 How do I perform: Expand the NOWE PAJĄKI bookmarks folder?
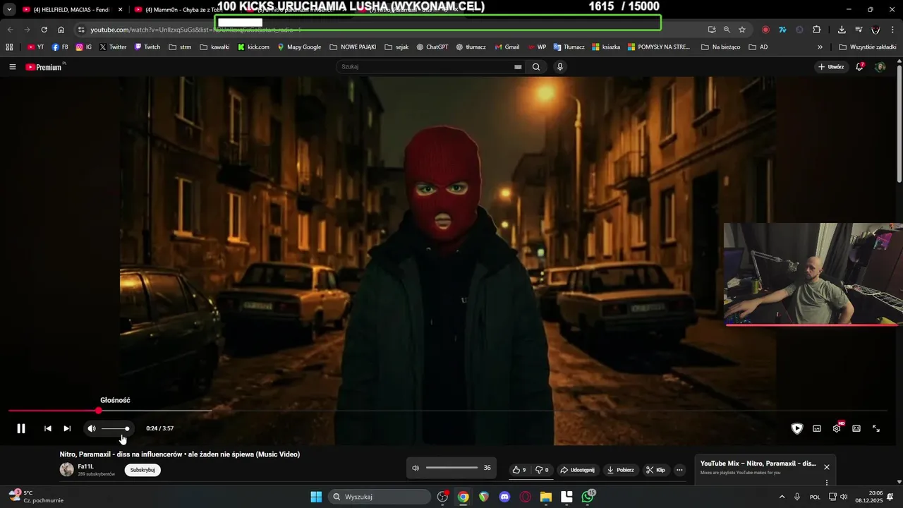353,47
